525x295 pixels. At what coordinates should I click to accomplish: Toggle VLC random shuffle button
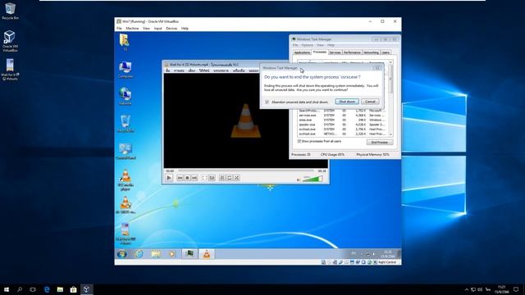coord(237,178)
